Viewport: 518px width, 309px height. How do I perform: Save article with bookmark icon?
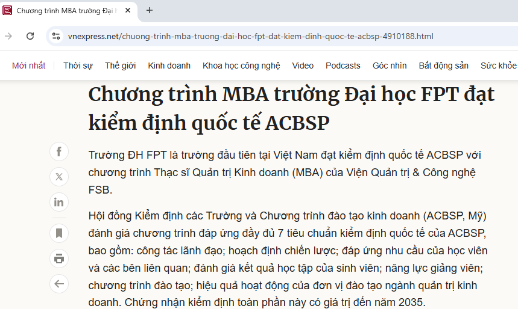59,233
